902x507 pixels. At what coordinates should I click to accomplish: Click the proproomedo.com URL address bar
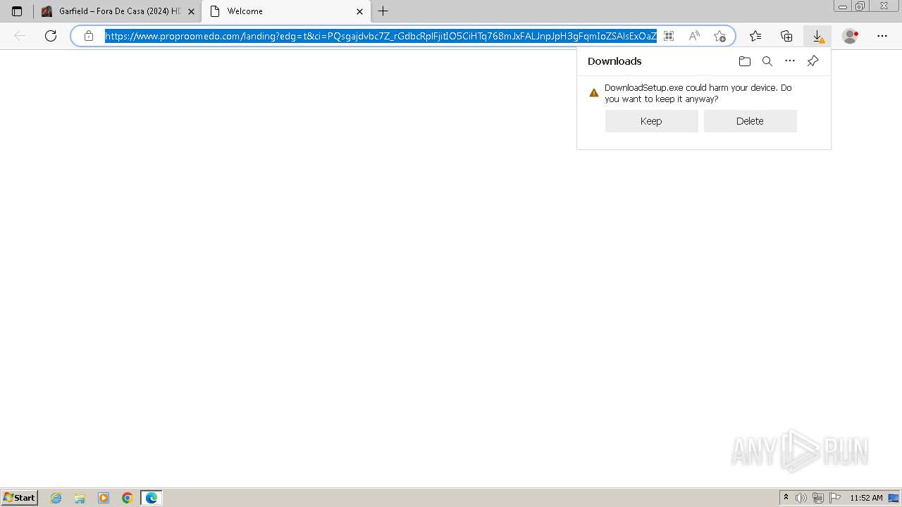point(381,36)
